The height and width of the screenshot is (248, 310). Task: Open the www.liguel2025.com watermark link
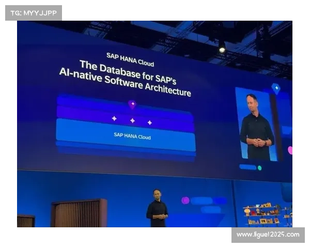268,235
